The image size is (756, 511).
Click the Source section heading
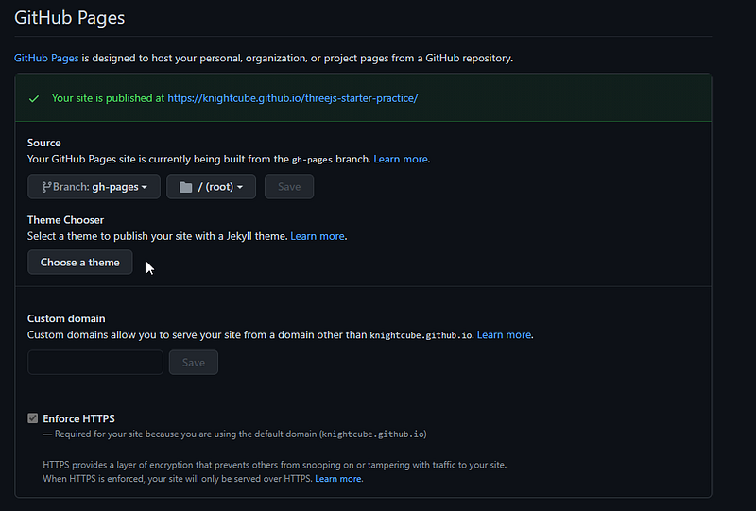(43, 143)
